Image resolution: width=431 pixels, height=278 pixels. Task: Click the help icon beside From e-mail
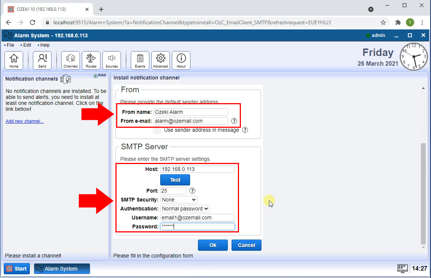pos(234,121)
